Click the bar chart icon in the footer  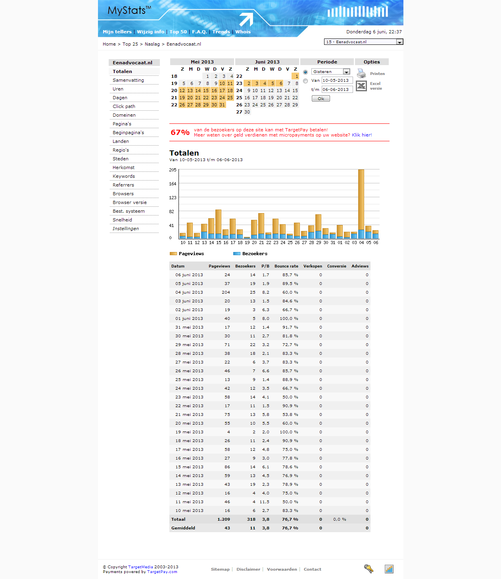click(389, 569)
